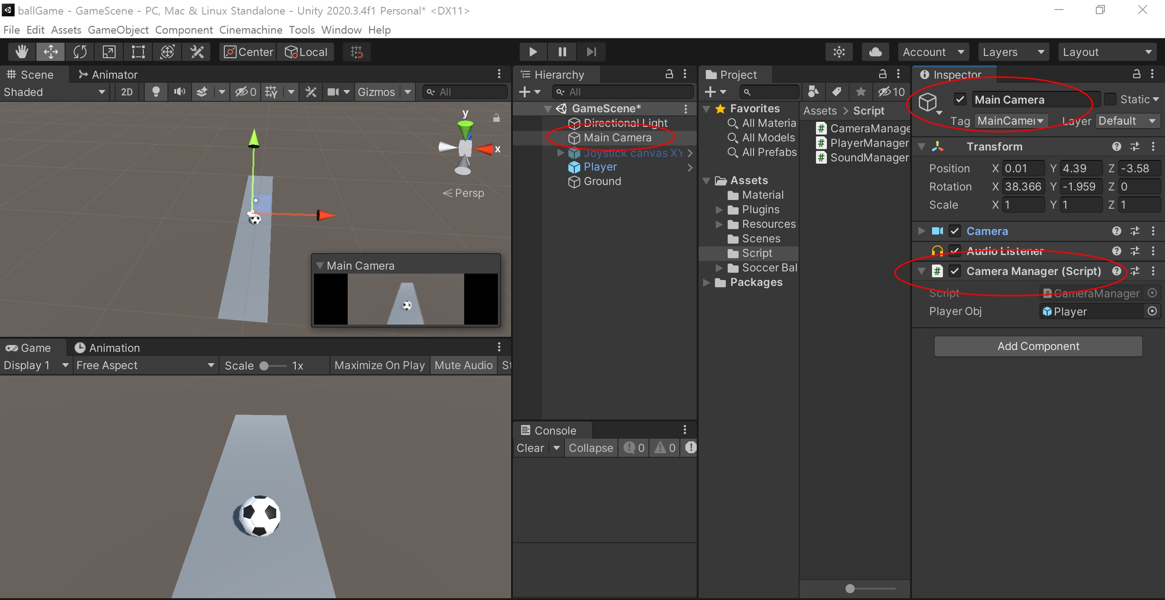This screenshot has height=600, width=1165.
Task: Expand the Plugins folder
Action: (x=719, y=210)
